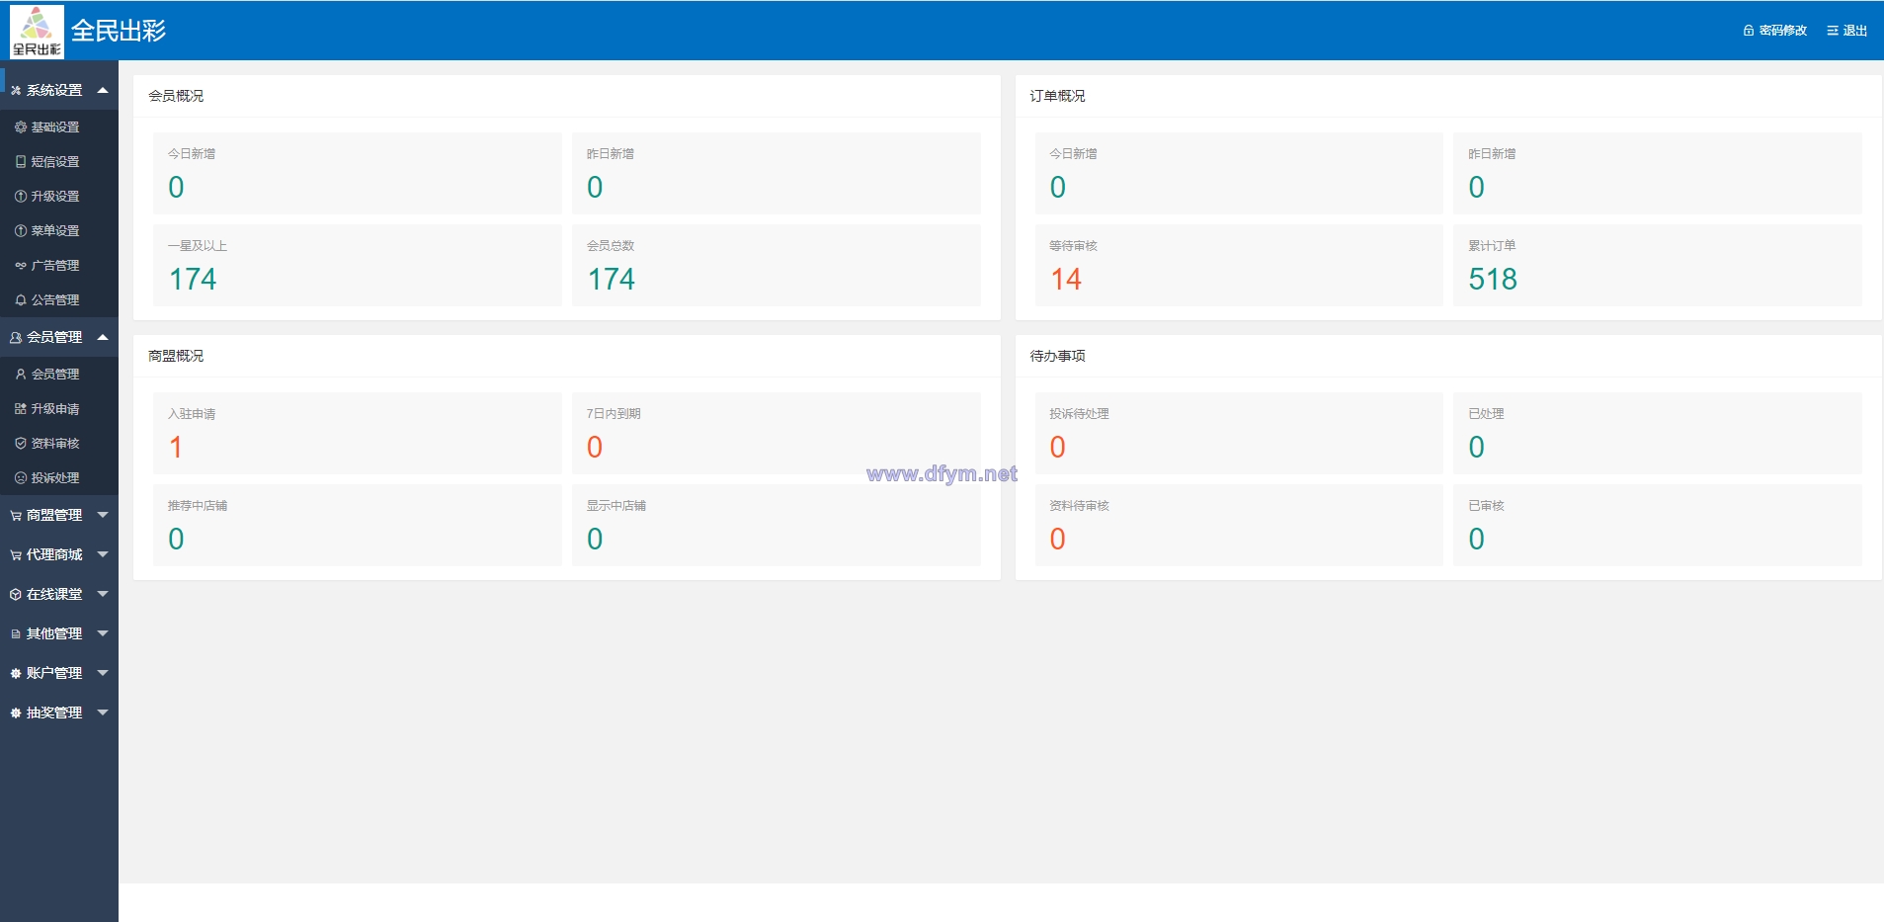Collapse the 系统设置 section arrow
Screen dimensions: 1884x922
click(x=103, y=90)
